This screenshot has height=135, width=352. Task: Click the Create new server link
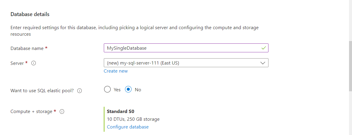(116, 71)
